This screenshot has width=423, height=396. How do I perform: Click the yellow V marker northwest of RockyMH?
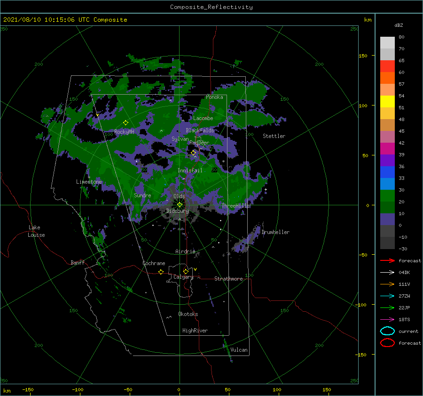97,115
